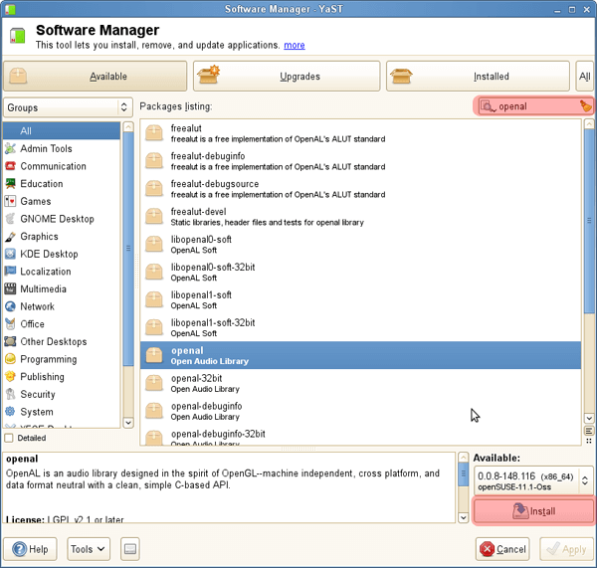Switch to the Installed tab

click(478, 77)
